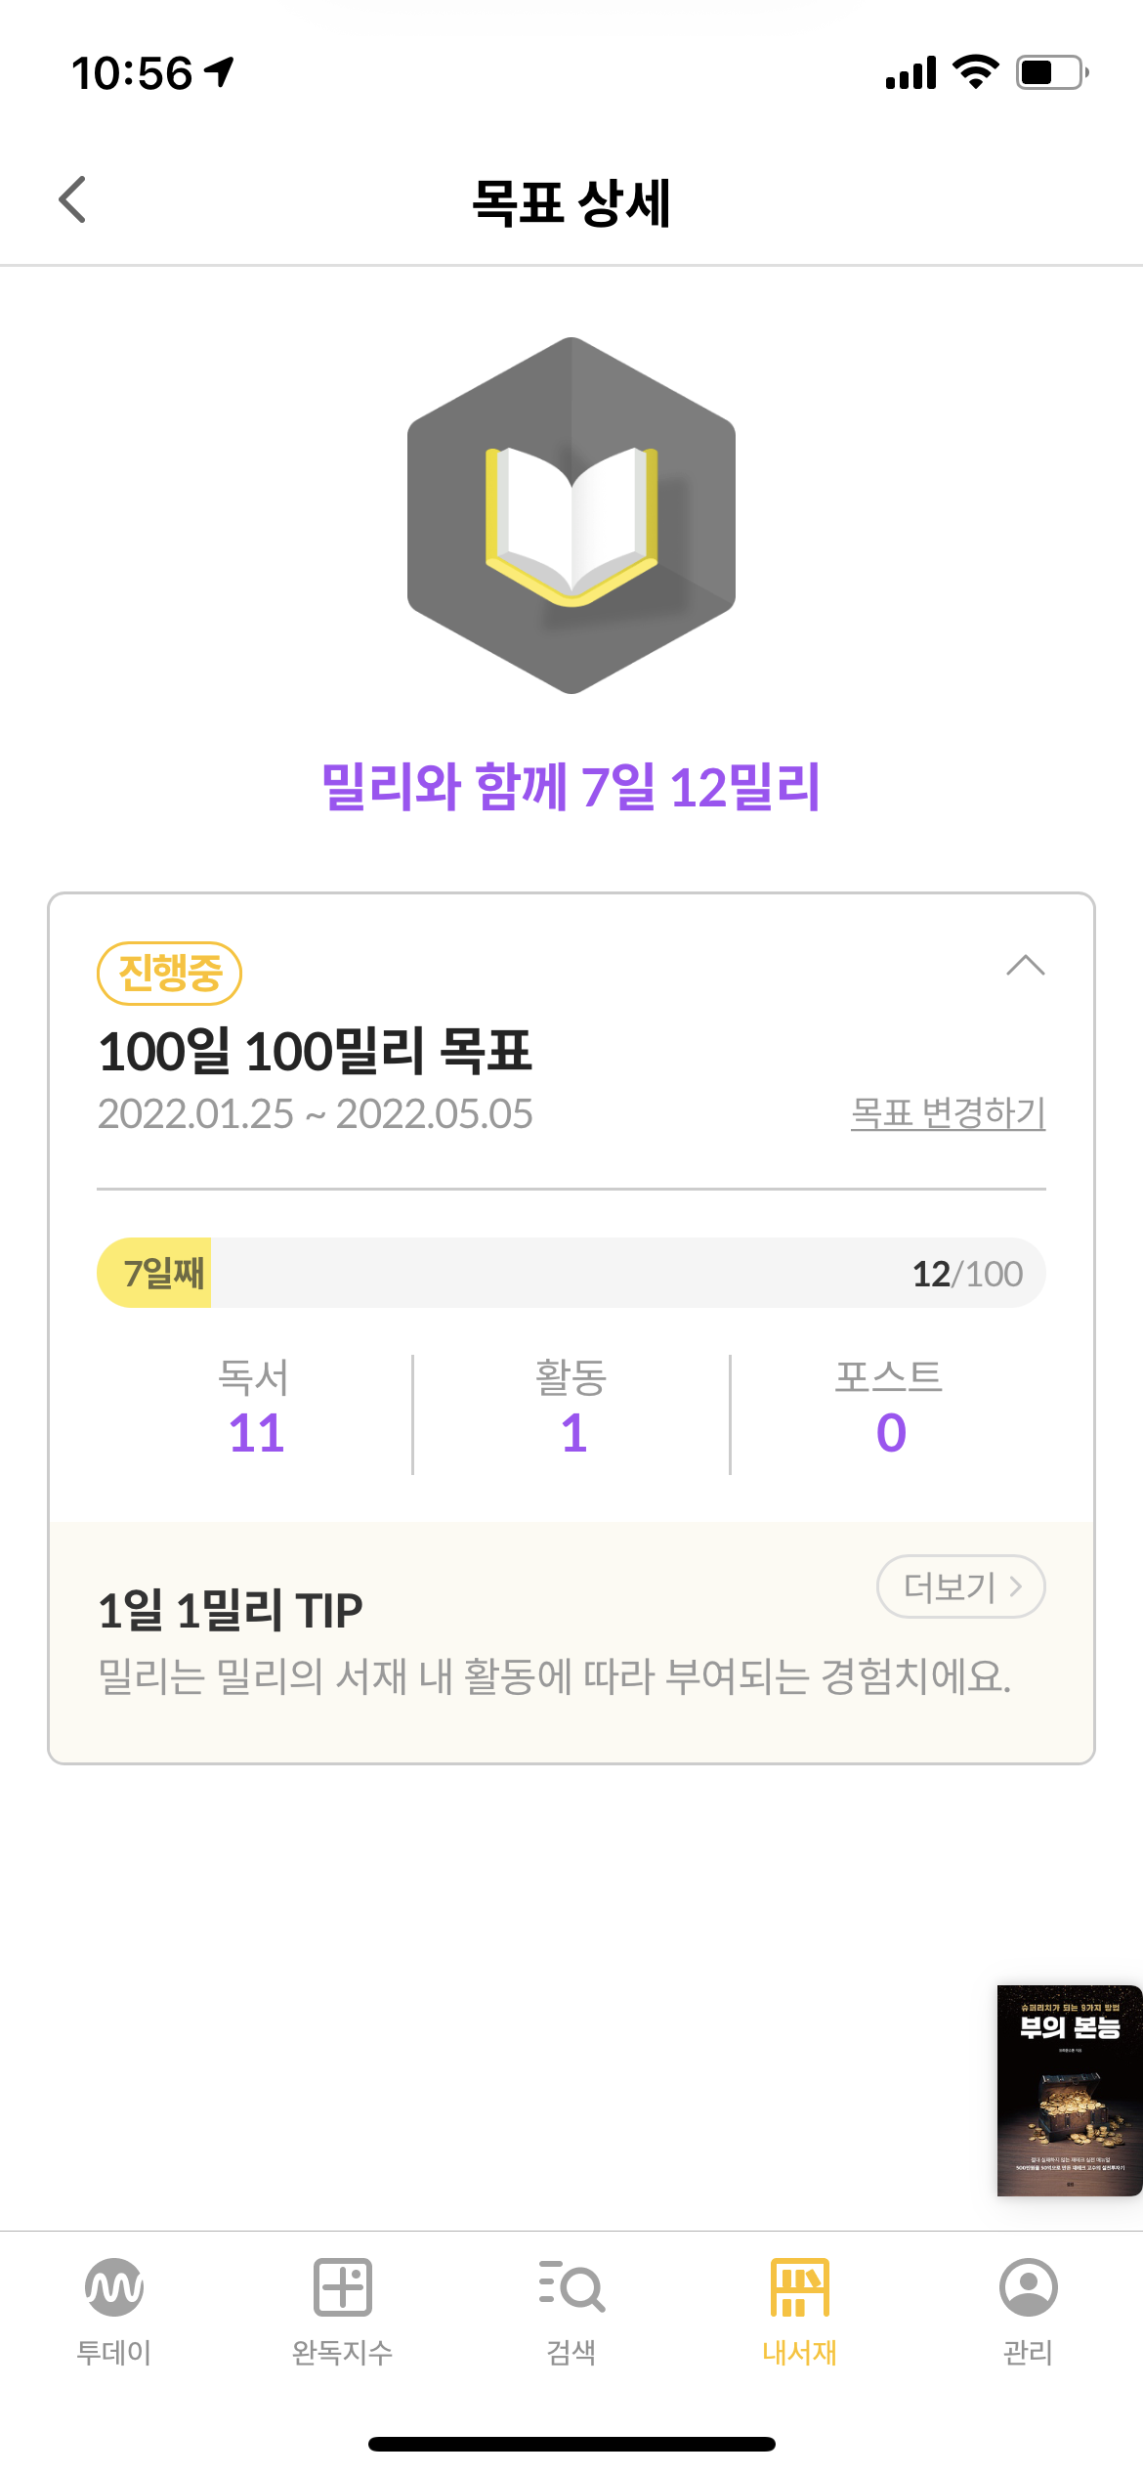Open the 투데이 tab icon
Viewport: 1143px width, 2475px height.
[114, 2287]
